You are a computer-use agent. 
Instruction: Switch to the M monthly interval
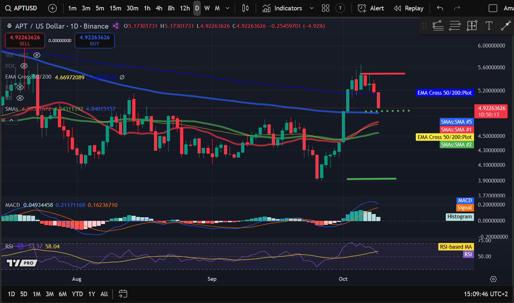[x=217, y=8]
